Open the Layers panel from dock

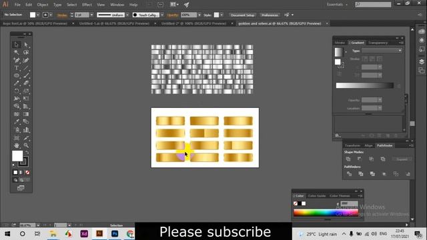click(x=422, y=62)
